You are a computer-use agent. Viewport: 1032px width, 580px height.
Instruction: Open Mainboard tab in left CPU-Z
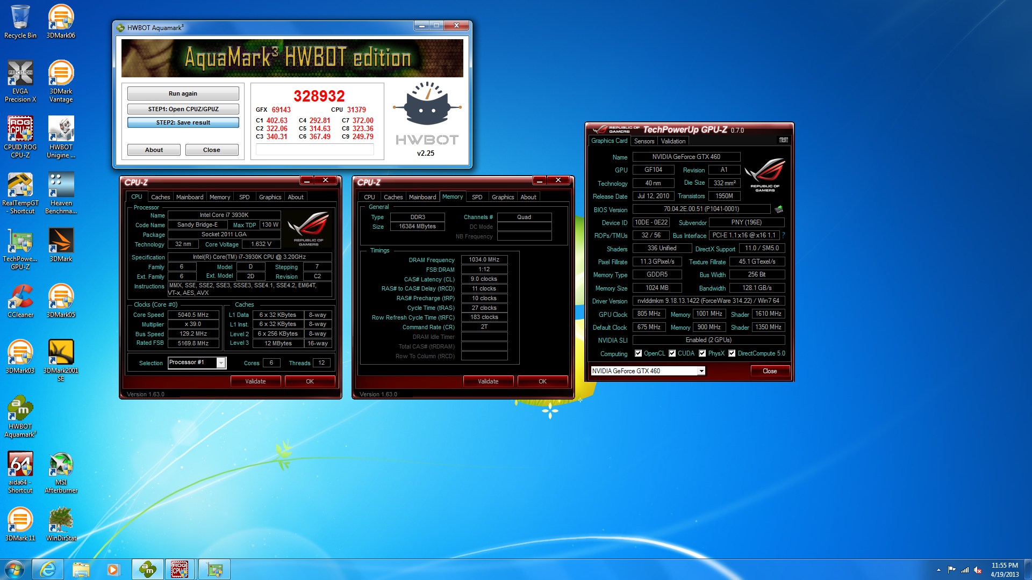click(x=190, y=197)
